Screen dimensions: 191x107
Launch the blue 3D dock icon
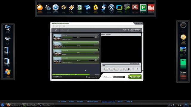(87, 7)
